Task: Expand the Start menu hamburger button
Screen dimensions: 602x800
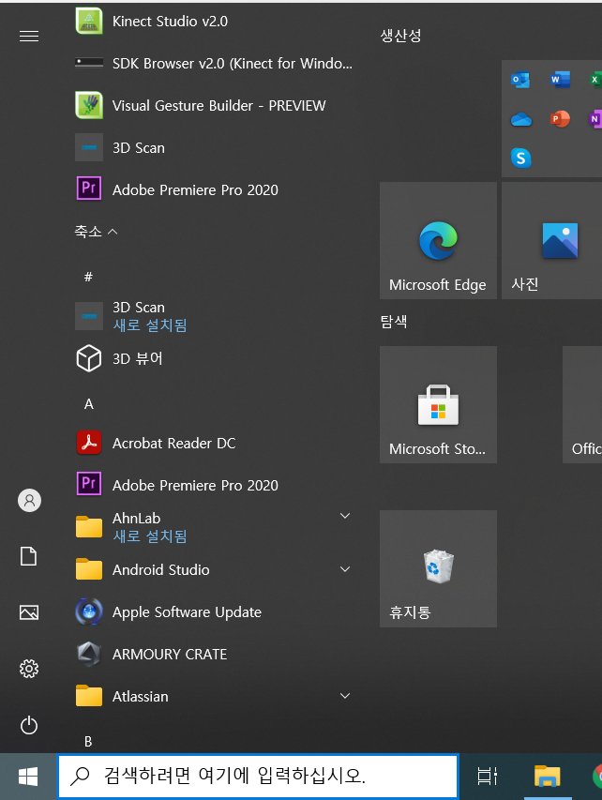Action: tap(29, 36)
